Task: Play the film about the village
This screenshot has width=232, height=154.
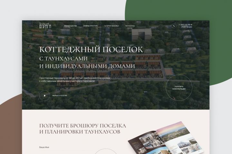Action: click(44, 96)
